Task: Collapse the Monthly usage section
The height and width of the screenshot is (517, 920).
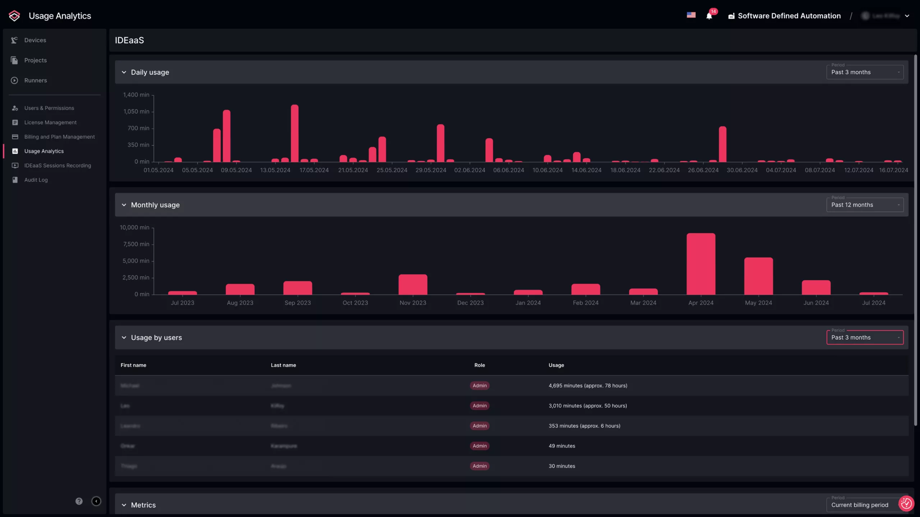Action: 124,205
